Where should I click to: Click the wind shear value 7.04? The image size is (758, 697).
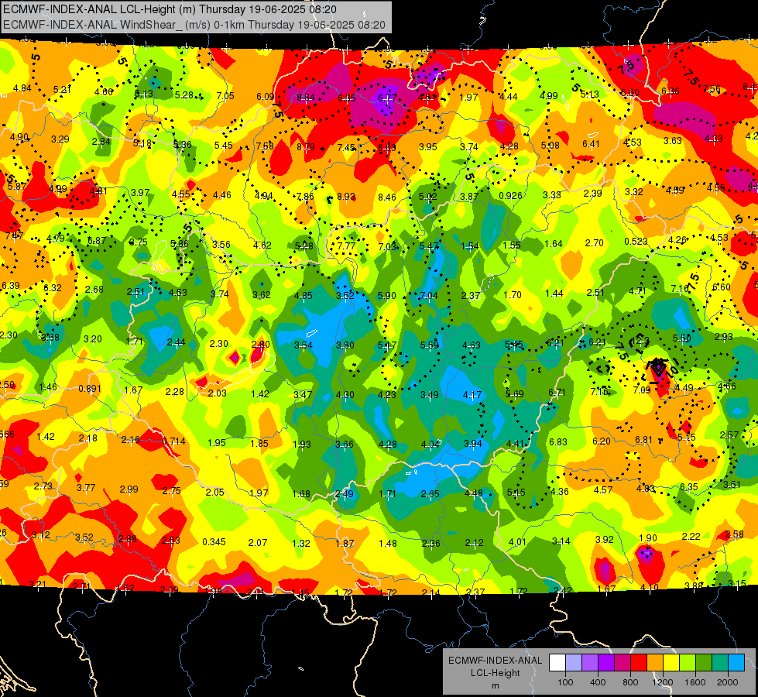click(429, 296)
